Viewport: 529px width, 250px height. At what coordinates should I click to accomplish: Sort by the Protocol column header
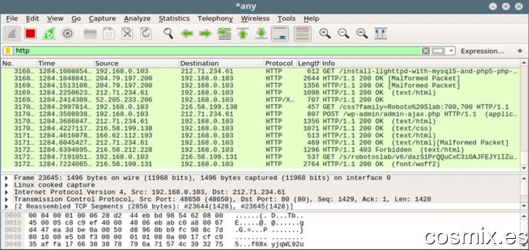(x=280, y=63)
